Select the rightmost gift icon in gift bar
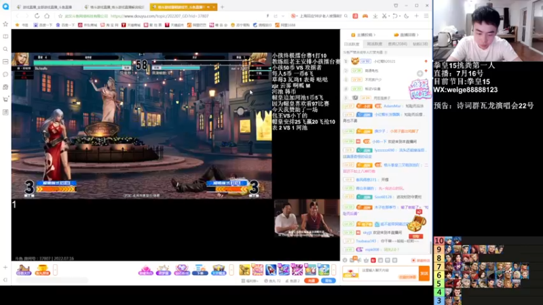 point(324,270)
